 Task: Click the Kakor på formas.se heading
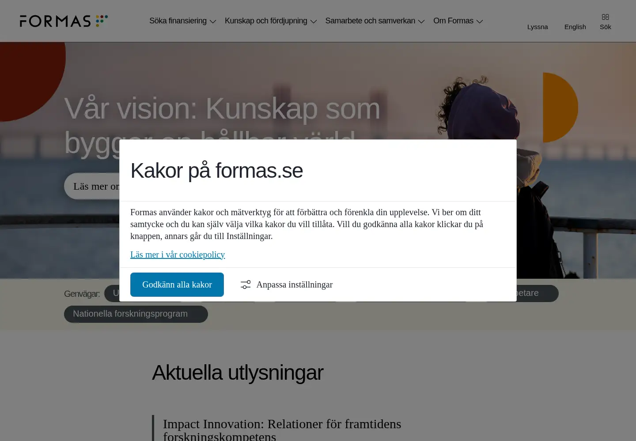click(216, 170)
